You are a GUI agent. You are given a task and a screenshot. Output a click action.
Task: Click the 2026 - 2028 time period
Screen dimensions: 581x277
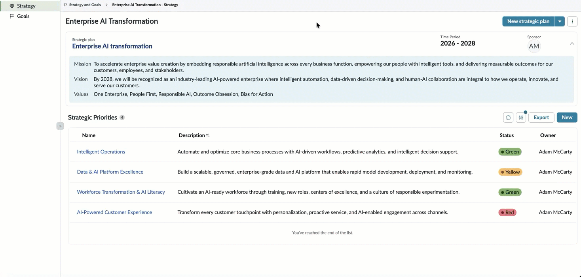coord(458,43)
